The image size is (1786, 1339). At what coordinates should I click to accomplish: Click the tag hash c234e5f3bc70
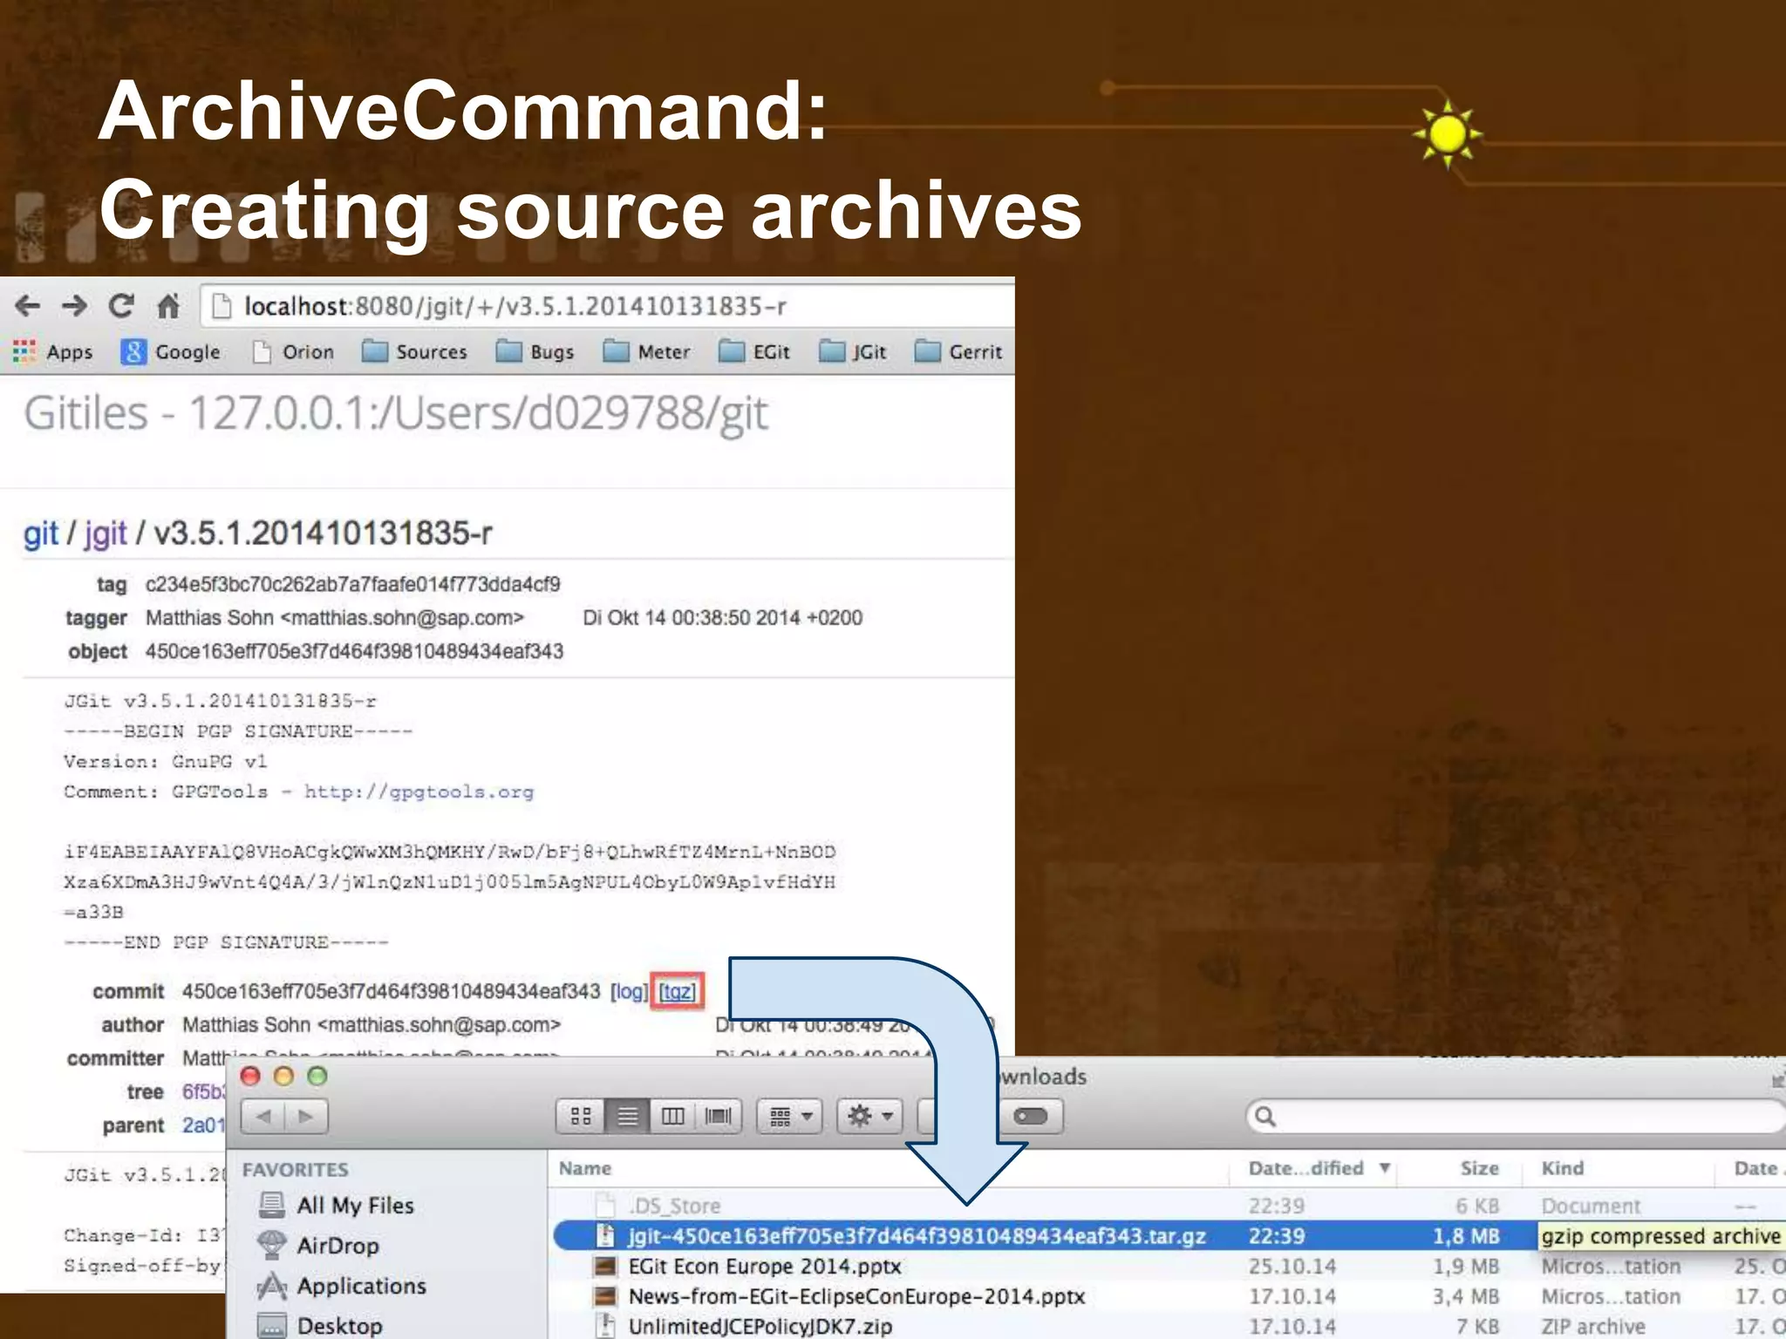pos(352,584)
